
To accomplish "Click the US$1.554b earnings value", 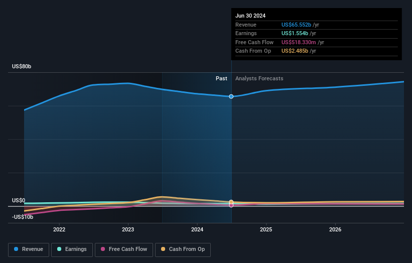I will point(295,33).
